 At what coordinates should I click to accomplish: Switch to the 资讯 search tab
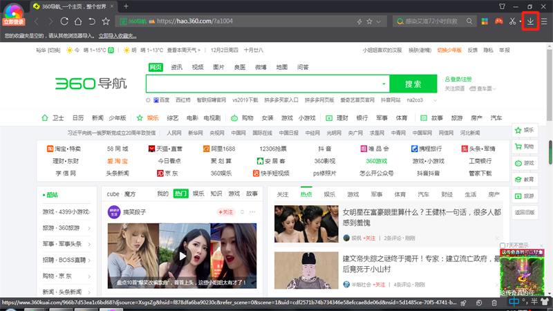point(177,67)
